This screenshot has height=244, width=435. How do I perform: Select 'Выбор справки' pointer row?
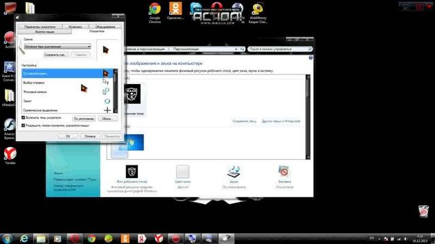click(67, 83)
